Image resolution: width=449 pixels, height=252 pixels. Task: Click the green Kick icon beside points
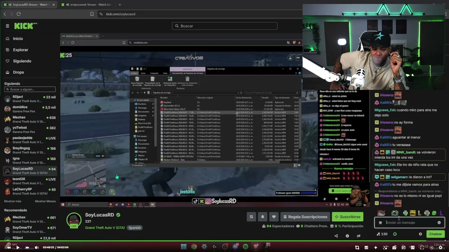(395, 234)
